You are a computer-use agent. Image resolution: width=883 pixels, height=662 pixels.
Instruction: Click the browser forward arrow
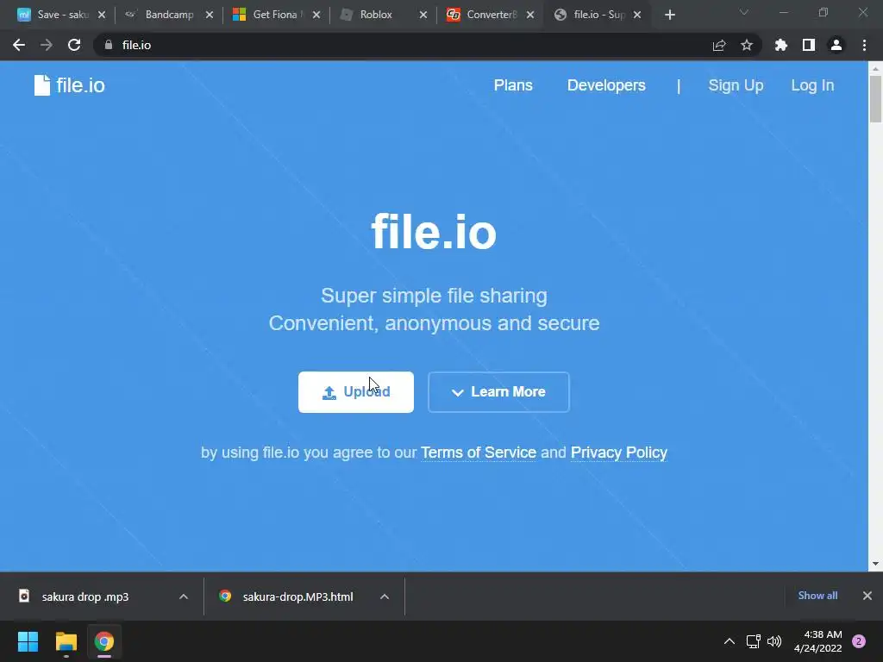click(47, 45)
